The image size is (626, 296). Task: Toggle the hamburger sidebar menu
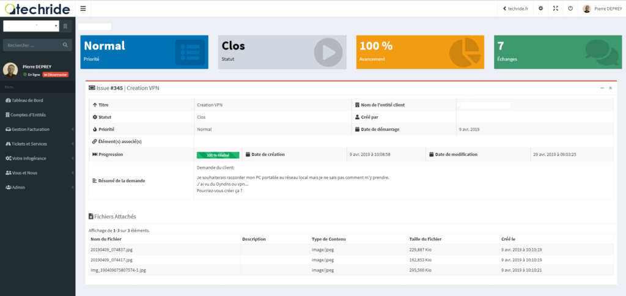83,9
